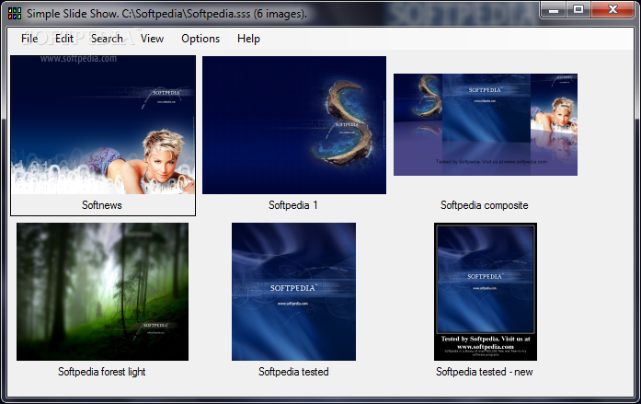The height and width of the screenshot is (404, 641).
Task: Open the Edit menu
Action: point(64,39)
